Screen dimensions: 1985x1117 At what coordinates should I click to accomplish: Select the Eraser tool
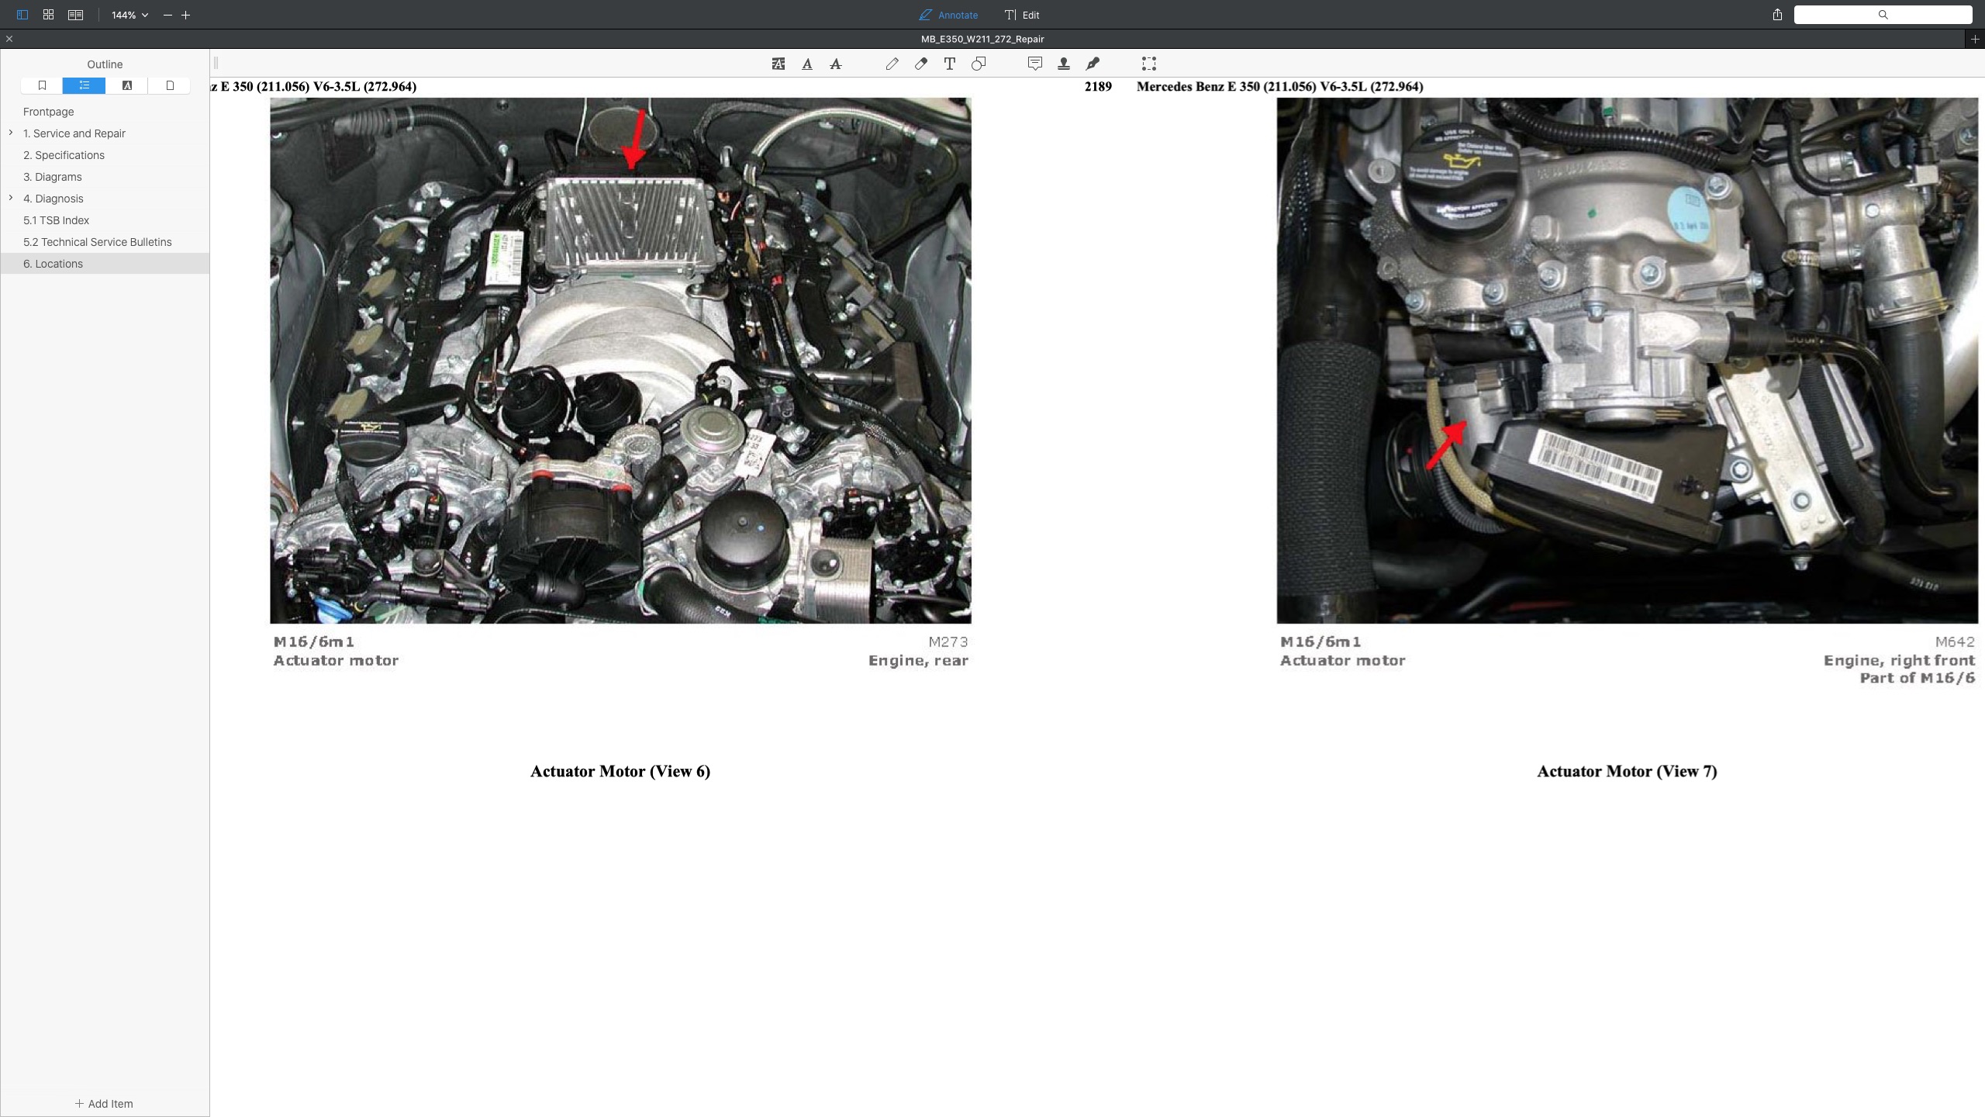point(920,64)
